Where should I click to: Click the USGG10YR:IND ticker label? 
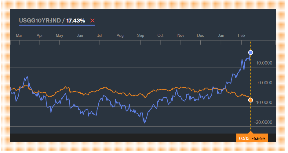[40, 21]
